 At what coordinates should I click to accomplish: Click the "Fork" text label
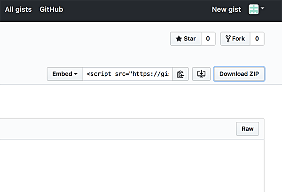pos(238,39)
